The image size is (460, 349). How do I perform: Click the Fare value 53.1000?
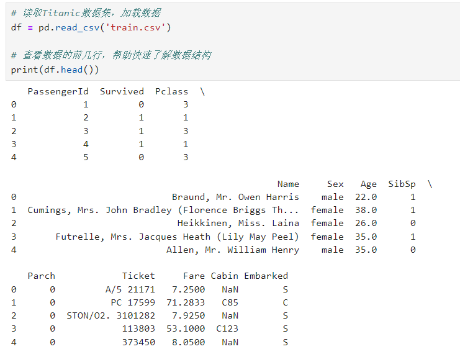pos(186,329)
